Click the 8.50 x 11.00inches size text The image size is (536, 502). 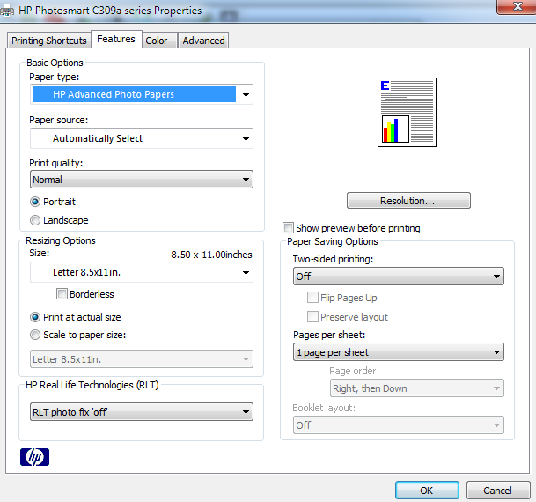click(x=211, y=255)
